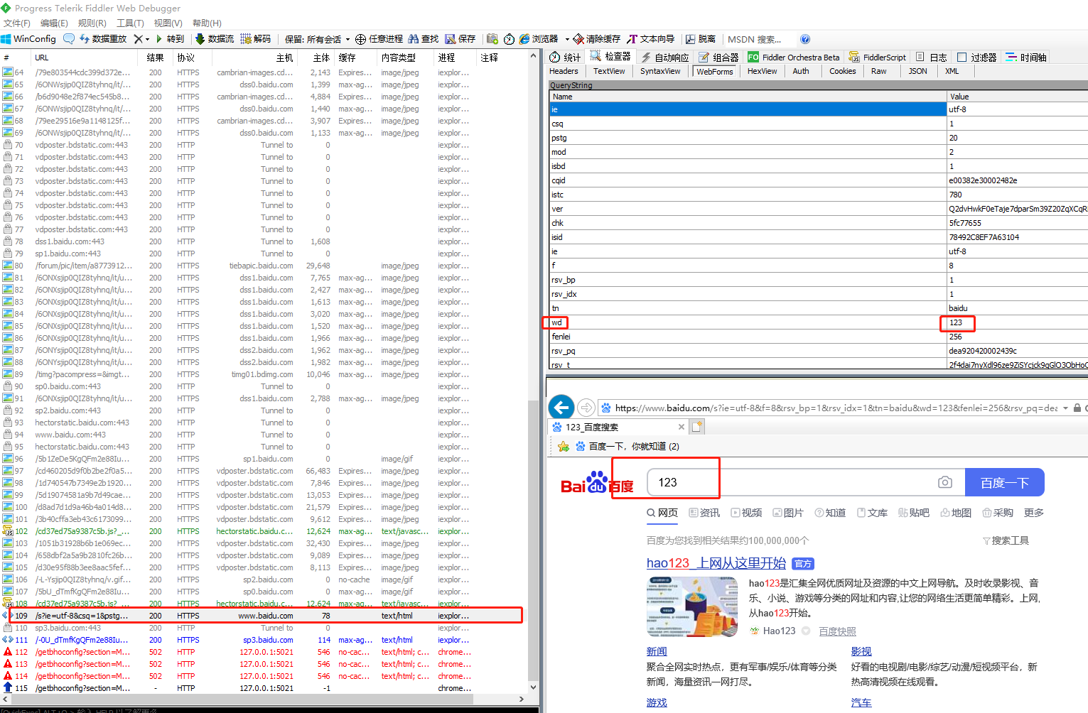Switch to the 时间轴 timeline tab
The height and width of the screenshot is (713, 1088).
pos(1026,57)
